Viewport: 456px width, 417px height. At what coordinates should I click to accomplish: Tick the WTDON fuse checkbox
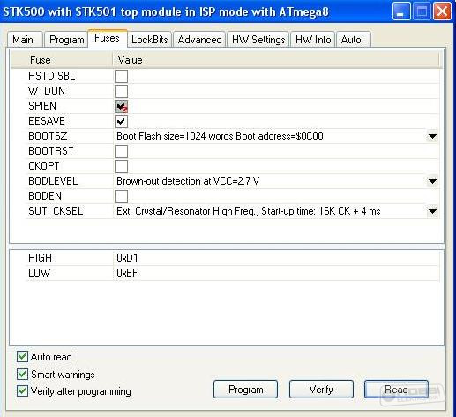(121, 91)
